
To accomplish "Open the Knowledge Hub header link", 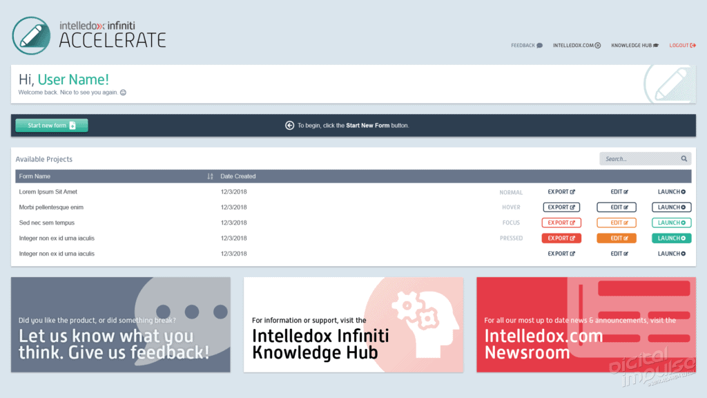I will tap(635, 46).
